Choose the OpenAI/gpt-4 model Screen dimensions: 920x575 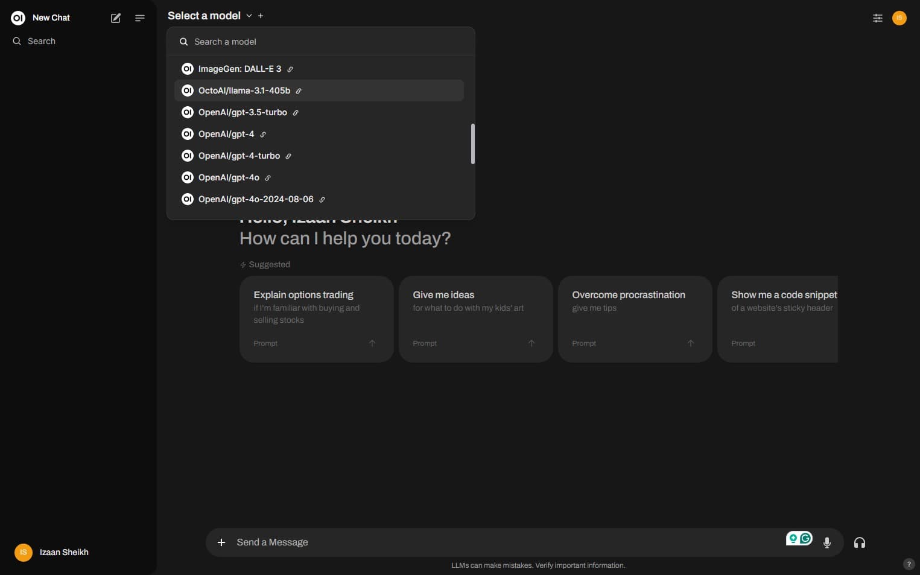(319, 134)
